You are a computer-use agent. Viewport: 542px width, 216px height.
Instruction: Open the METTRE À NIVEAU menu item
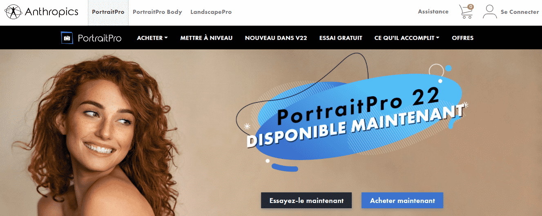206,38
